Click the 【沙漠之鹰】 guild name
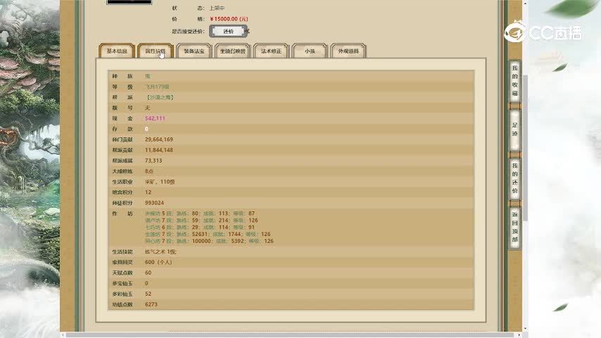Viewport: 601px width, 338px height. (x=160, y=97)
